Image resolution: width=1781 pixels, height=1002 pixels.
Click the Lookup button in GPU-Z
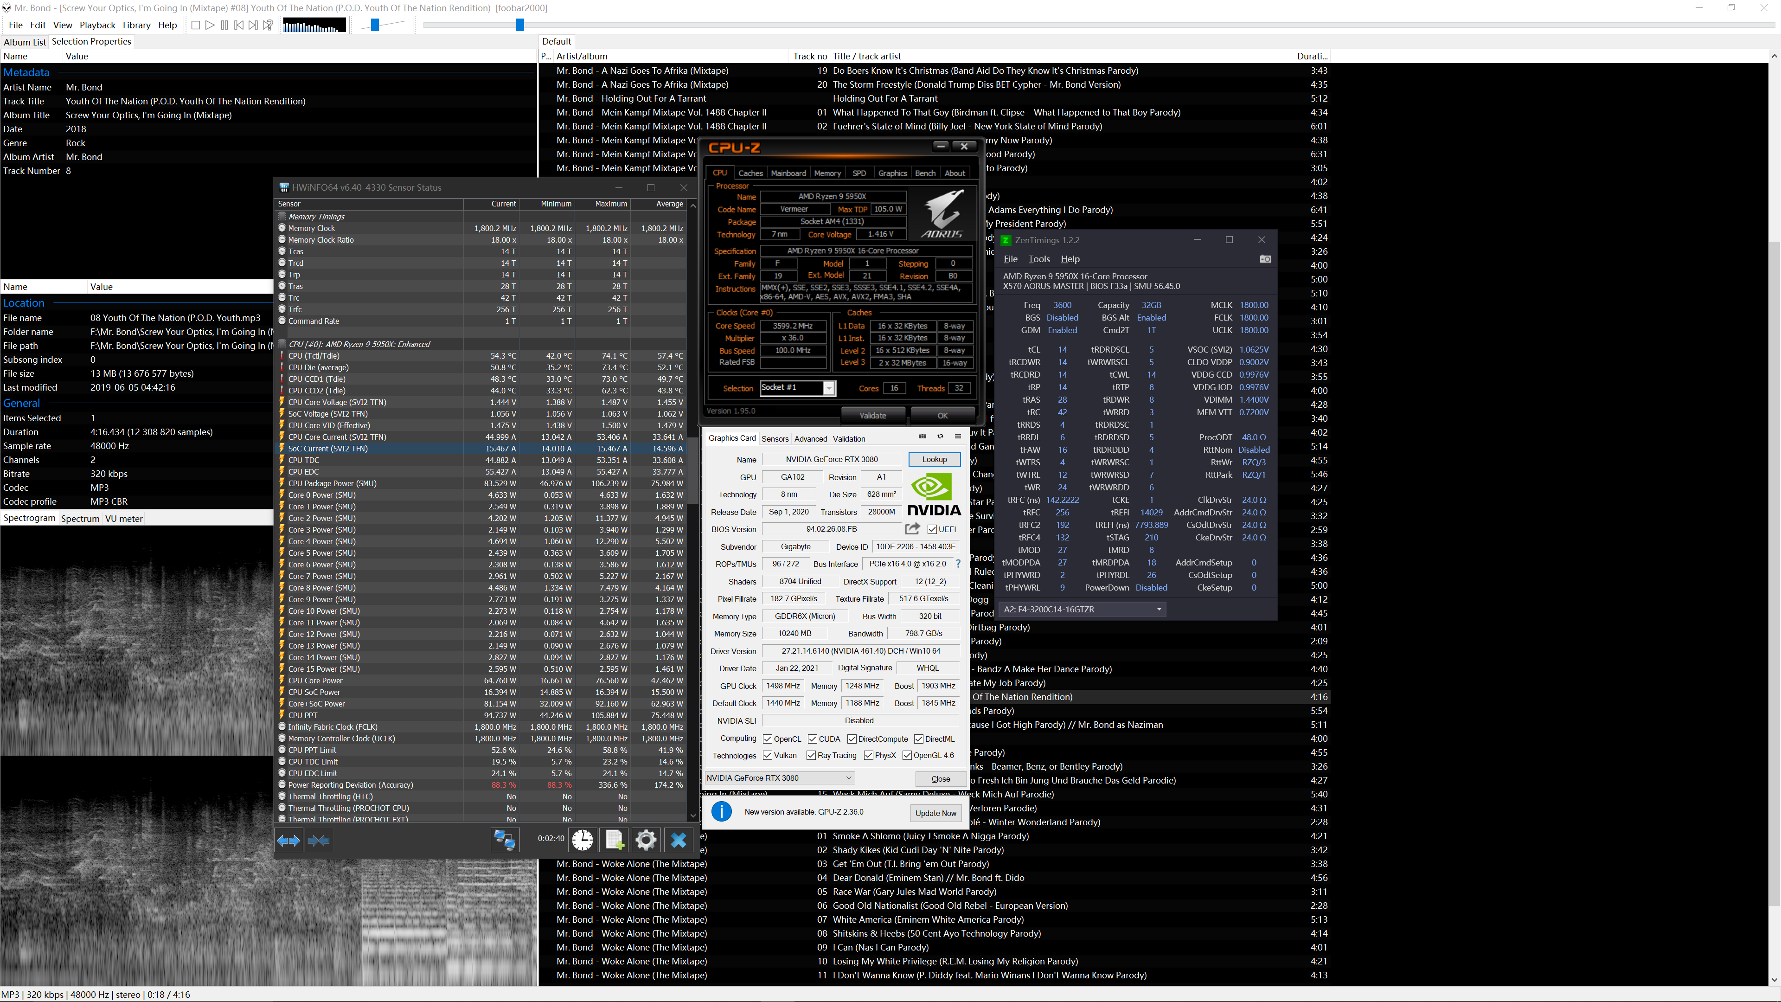tap(934, 460)
